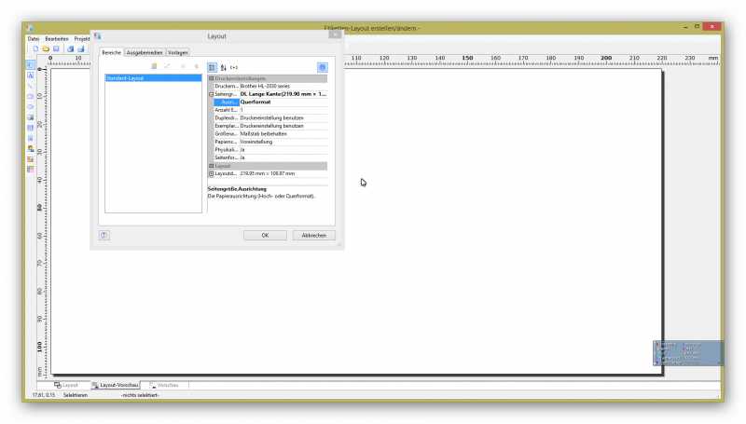Click the blue icon at property grid right
746x424 pixels.
click(x=322, y=67)
